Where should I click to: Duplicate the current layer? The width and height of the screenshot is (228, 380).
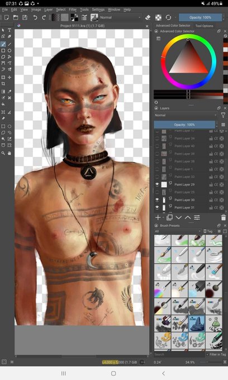(x=169, y=217)
